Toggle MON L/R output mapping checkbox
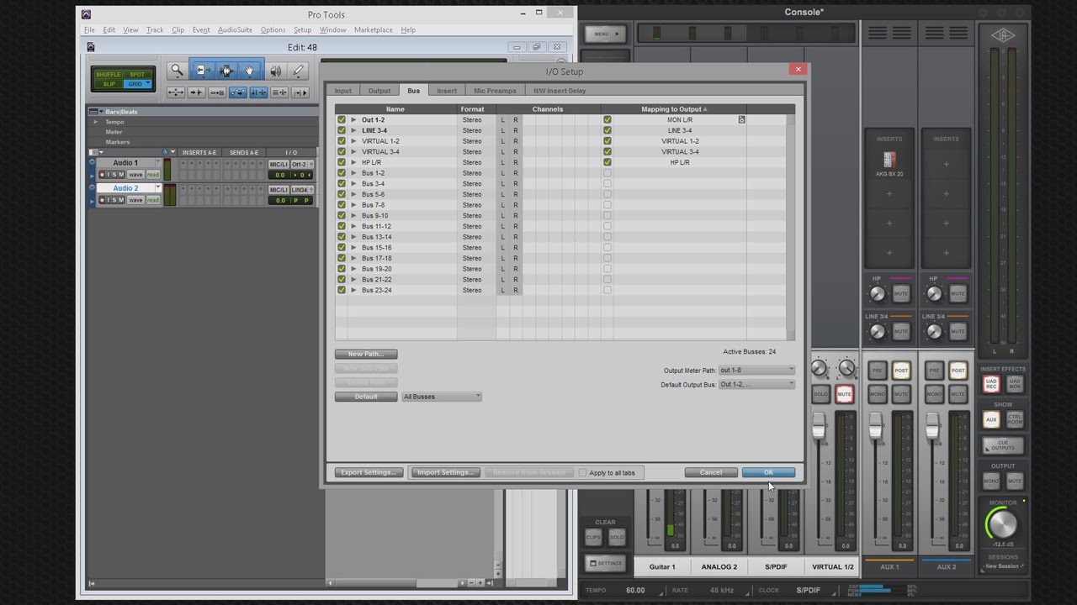The image size is (1077, 605). [607, 120]
